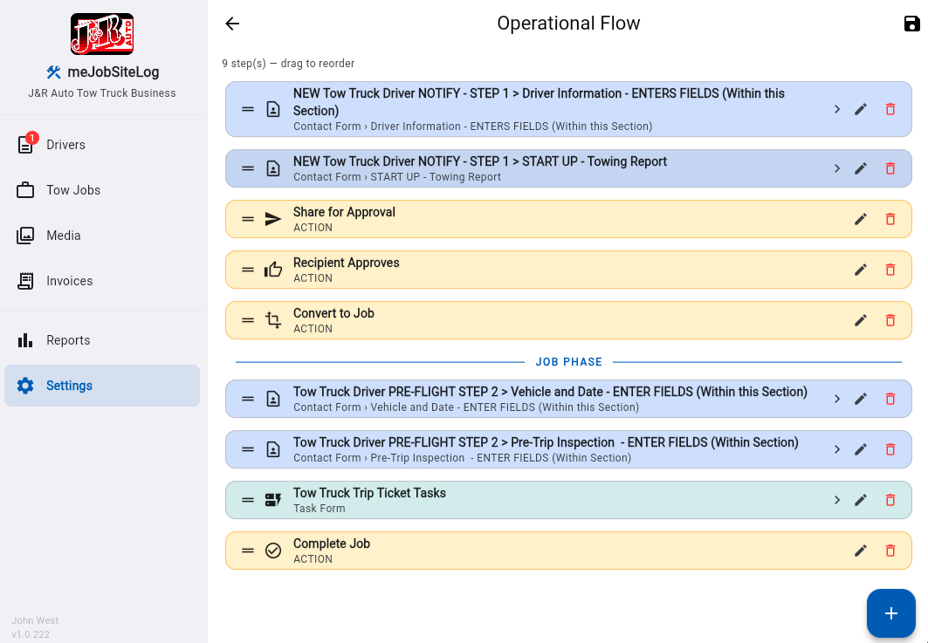Navigate to the Invoices section
Image resolution: width=928 pixels, height=643 pixels.
[x=69, y=281]
